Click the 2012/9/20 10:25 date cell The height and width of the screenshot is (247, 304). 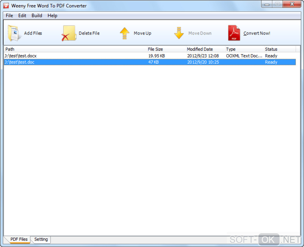(203, 62)
